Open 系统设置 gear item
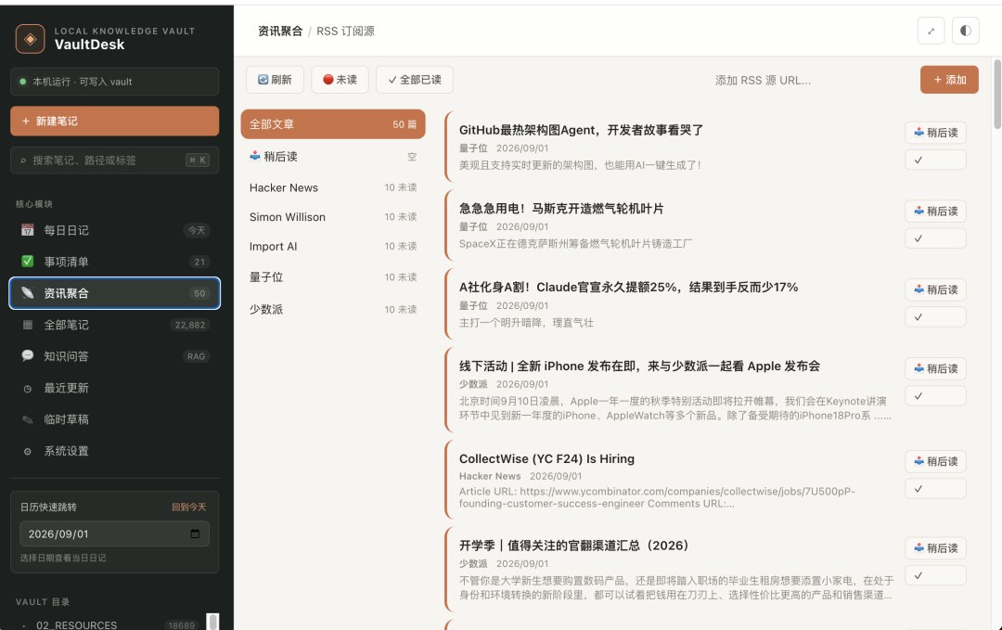1002x630 pixels. pyautogui.click(x=114, y=450)
